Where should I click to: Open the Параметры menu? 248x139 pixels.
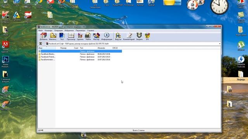80,31
